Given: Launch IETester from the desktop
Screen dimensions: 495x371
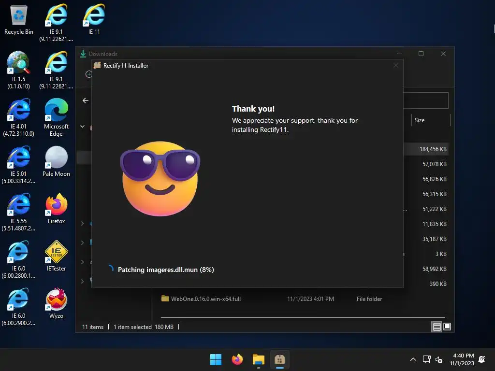Looking at the screenshot, I should 56,256.
